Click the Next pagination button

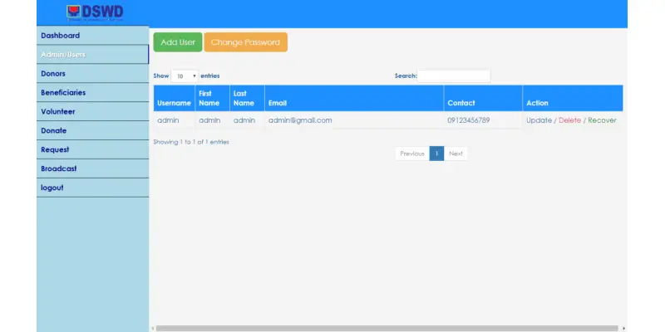pyautogui.click(x=456, y=154)
